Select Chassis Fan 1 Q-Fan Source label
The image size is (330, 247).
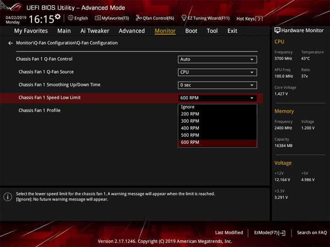point(46,72)
